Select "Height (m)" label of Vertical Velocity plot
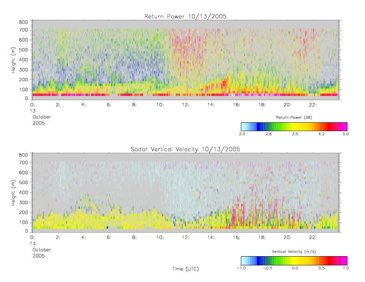 coord(13,192)
